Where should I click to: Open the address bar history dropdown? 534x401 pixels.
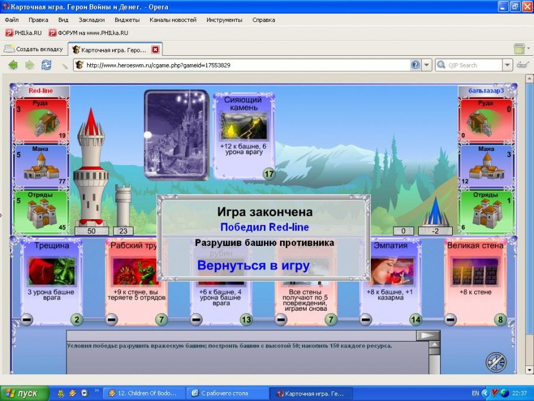427,65
